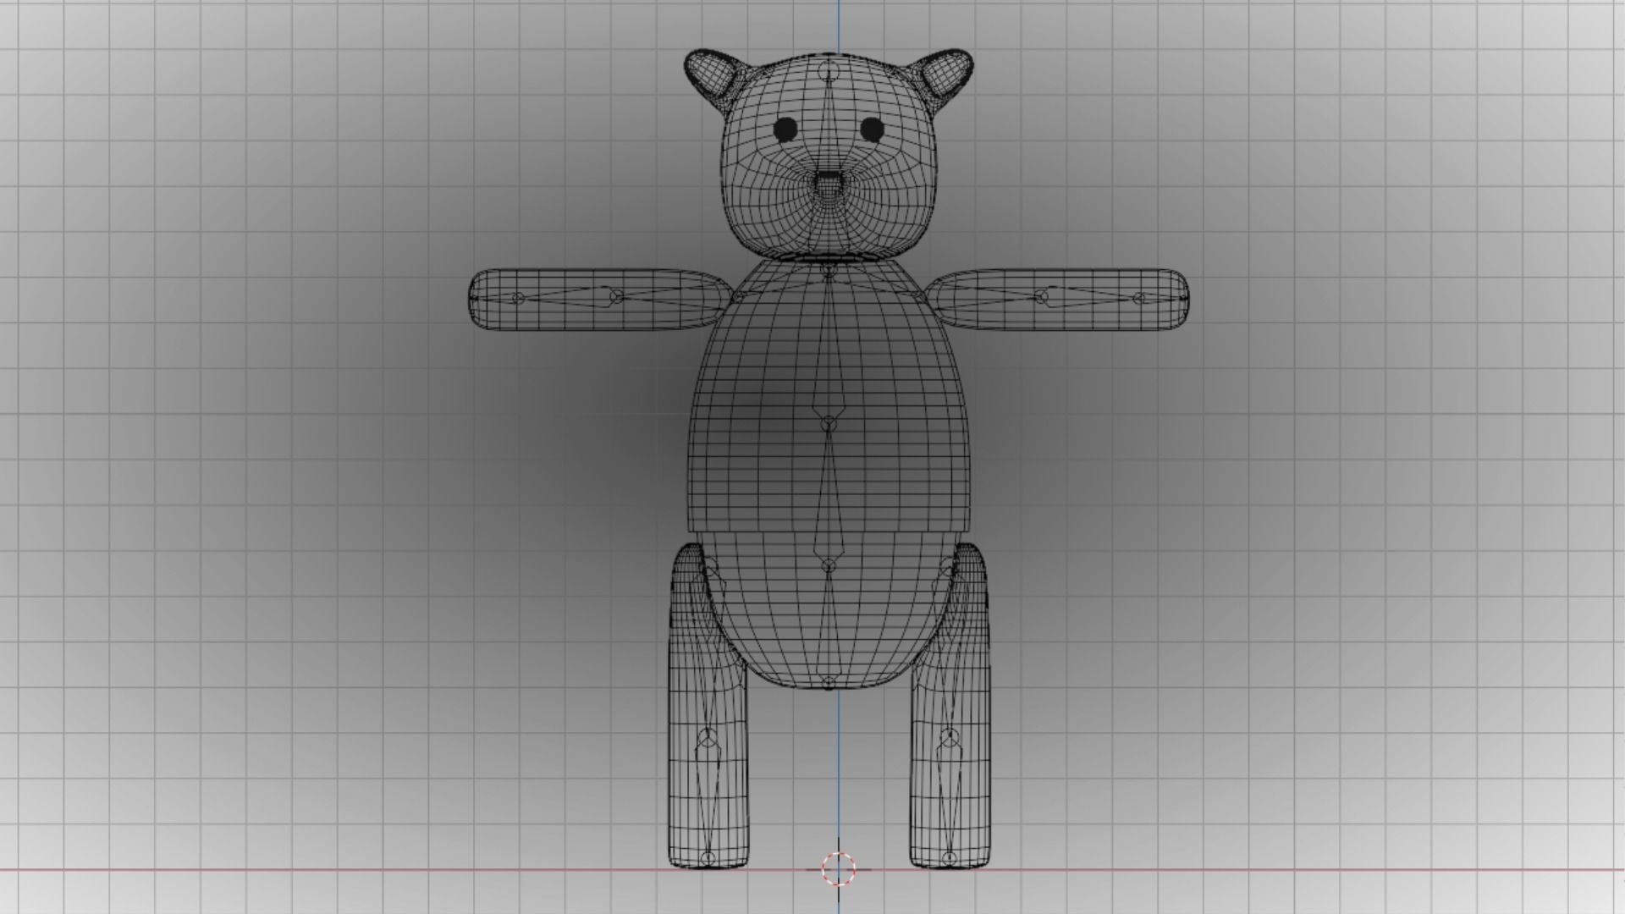Click the red-white 3D cursor circle
Viewport: 1625px width, 914px height.
[839, 868]
